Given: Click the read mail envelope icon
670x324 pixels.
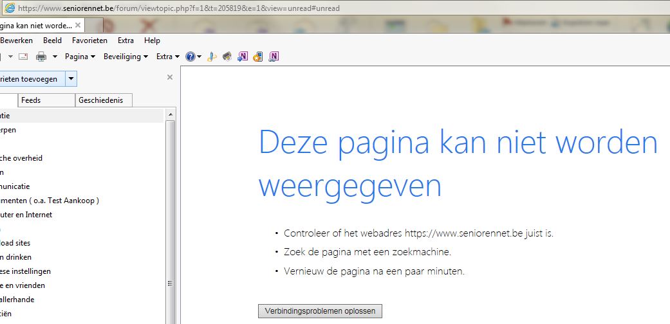Looking at the screenshot, I should coord(23,57).
